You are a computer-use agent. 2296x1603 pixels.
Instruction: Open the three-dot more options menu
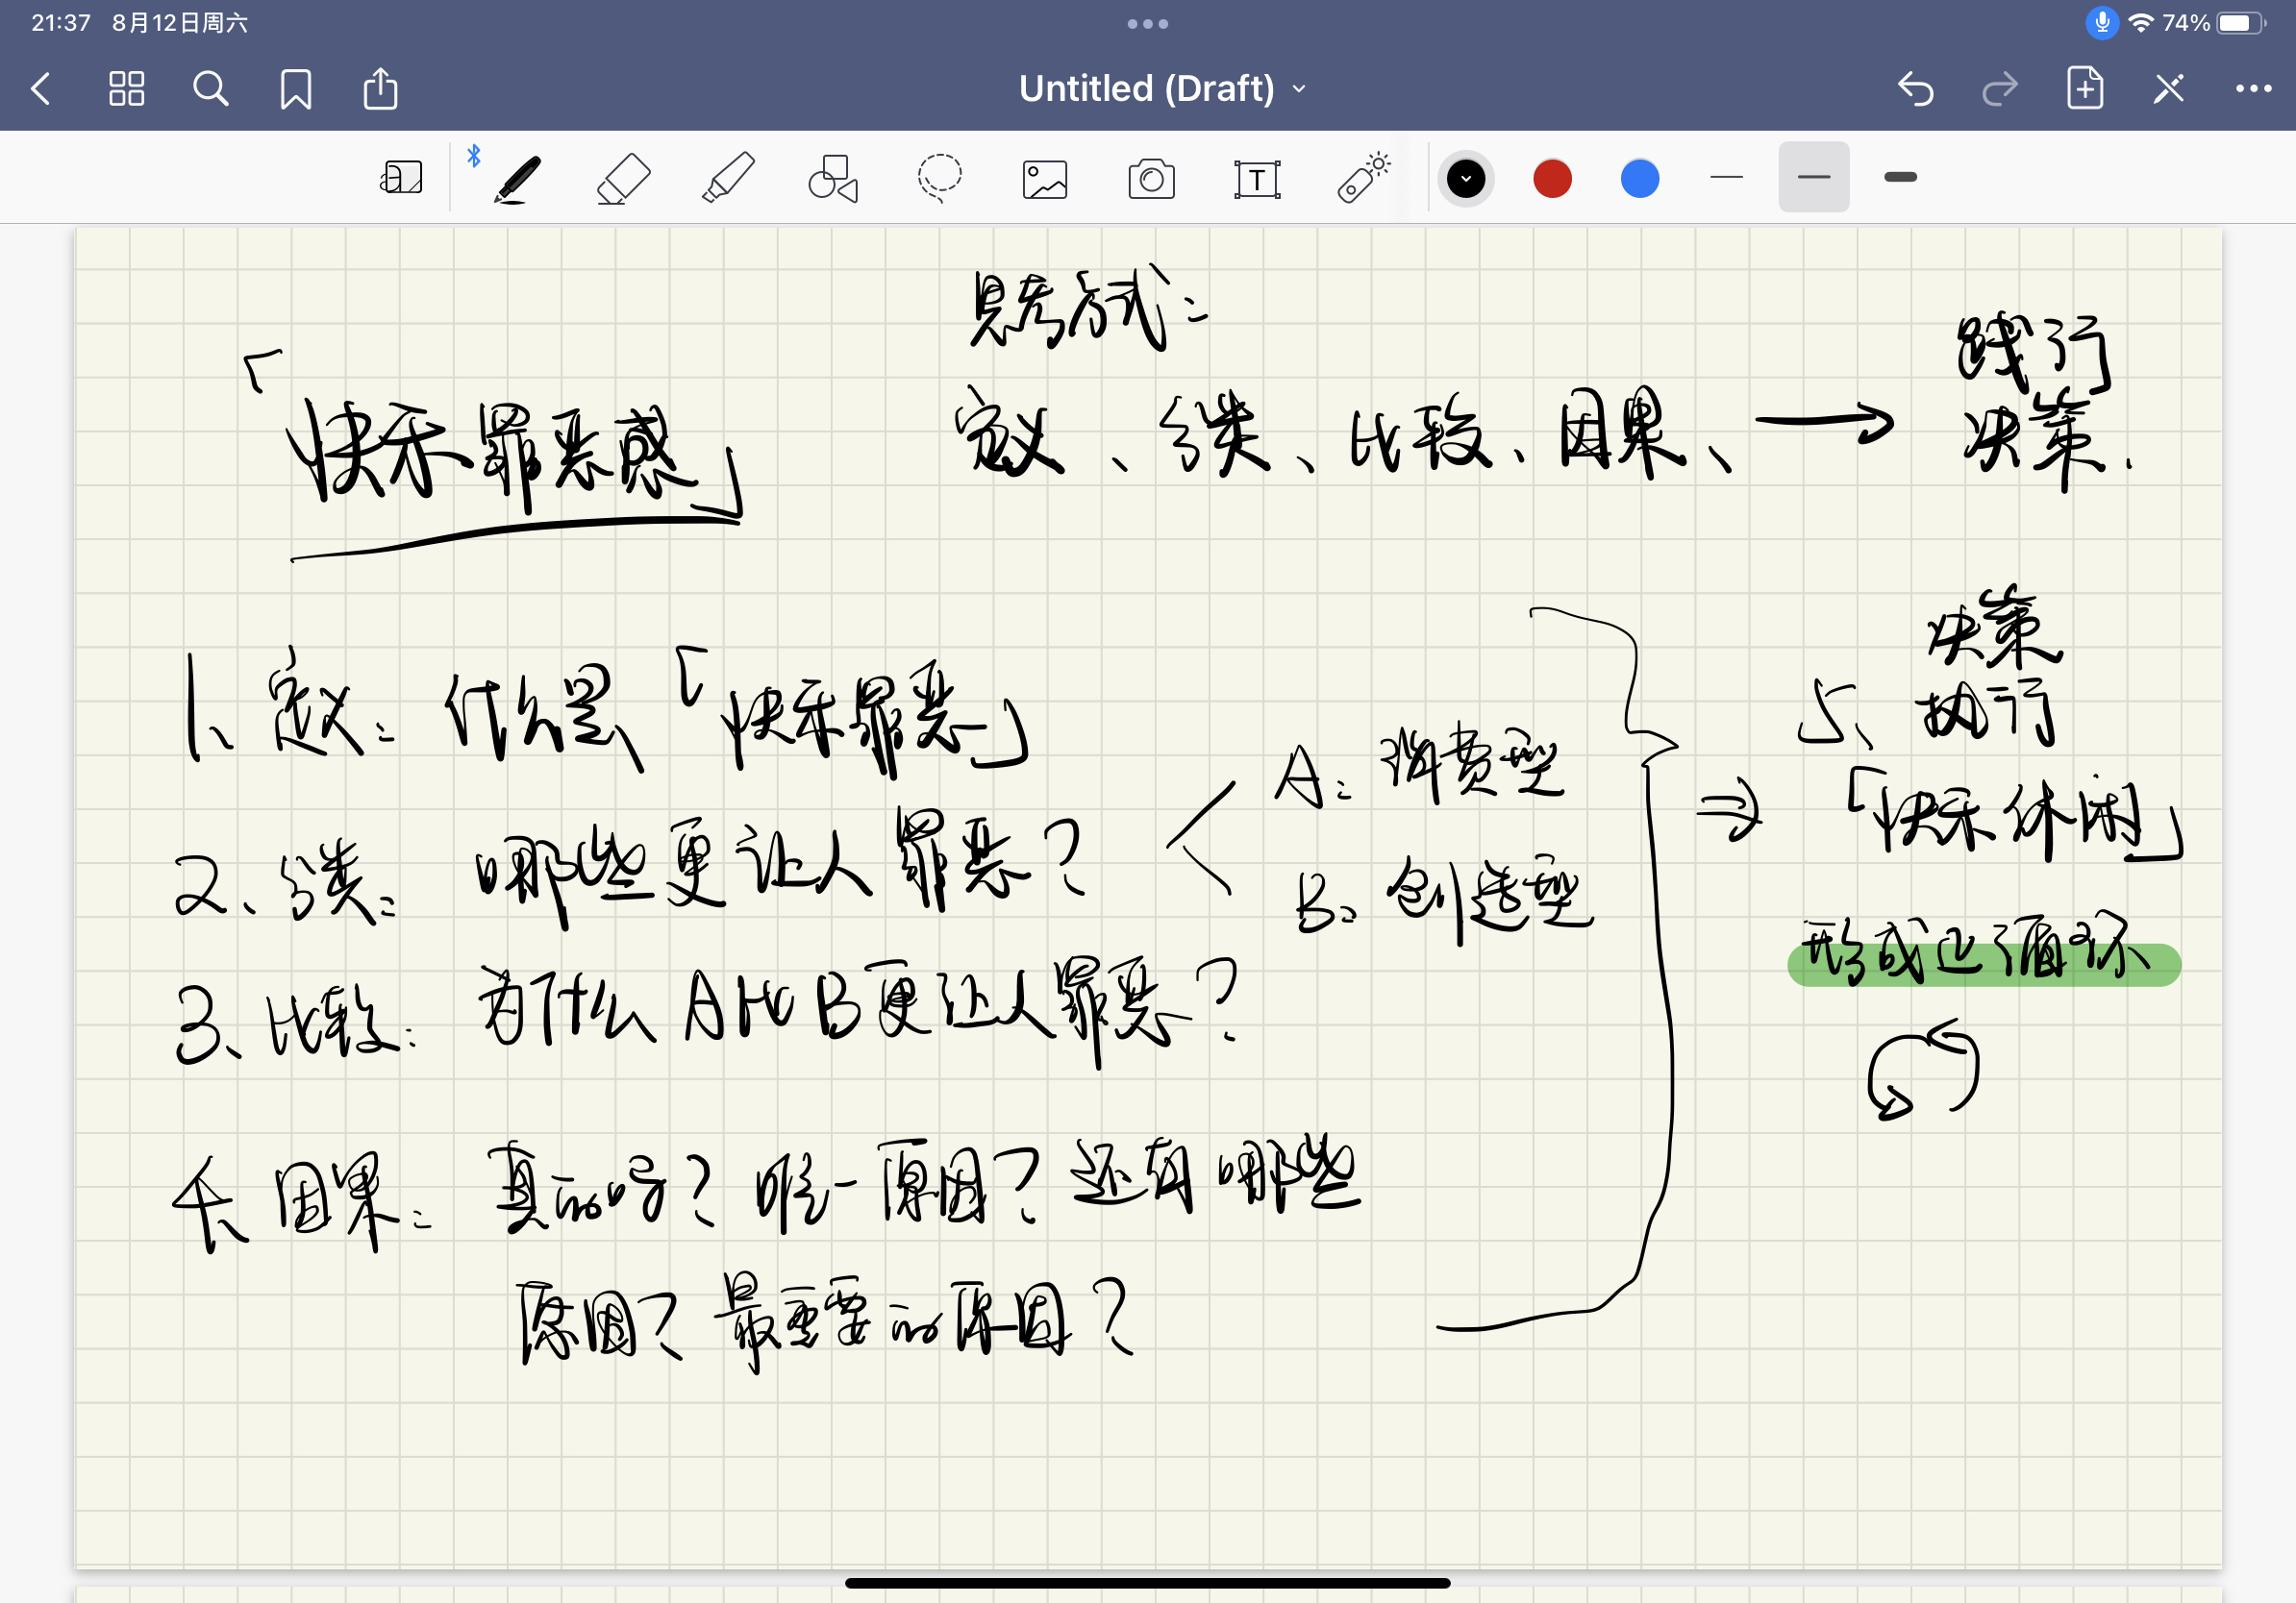pyautogui.click(x=2253, y=89)
